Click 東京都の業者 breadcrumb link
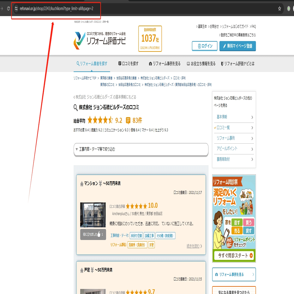Viewport: 294px width, 294px height. (x=106, y=78)
